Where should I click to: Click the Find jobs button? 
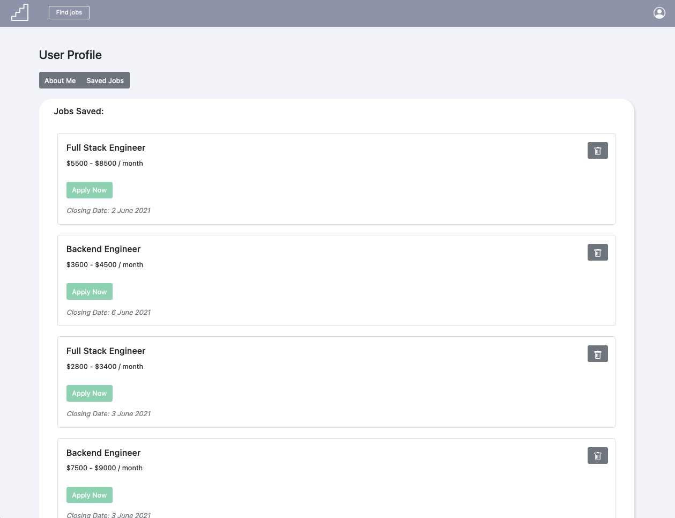(x=69, y=12)
